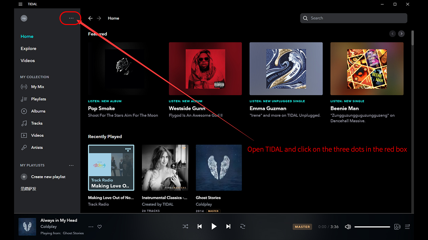Open the hamburger menu in title bar
Screen dimensions: 428x240
pyautogui.click(x=20, y=4)
